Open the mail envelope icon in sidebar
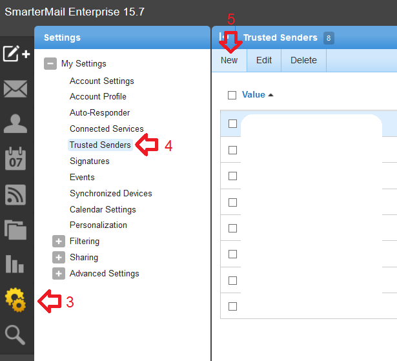 [x=15, y=89]
